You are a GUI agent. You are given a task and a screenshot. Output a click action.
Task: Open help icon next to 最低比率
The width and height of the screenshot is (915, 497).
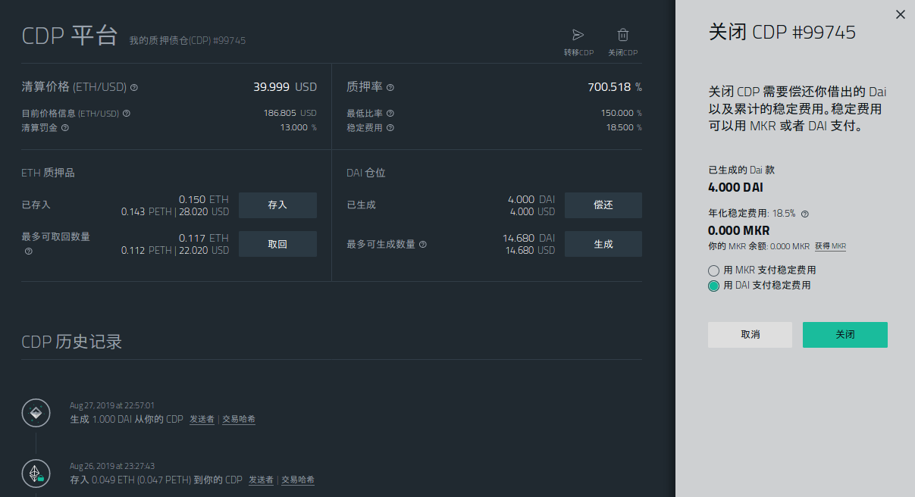pos(390,114)
